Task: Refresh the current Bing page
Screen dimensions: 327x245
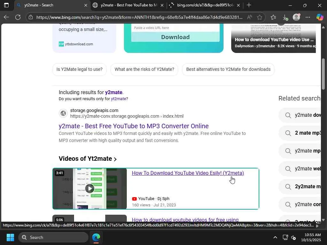Action: [x=18, y=17]
